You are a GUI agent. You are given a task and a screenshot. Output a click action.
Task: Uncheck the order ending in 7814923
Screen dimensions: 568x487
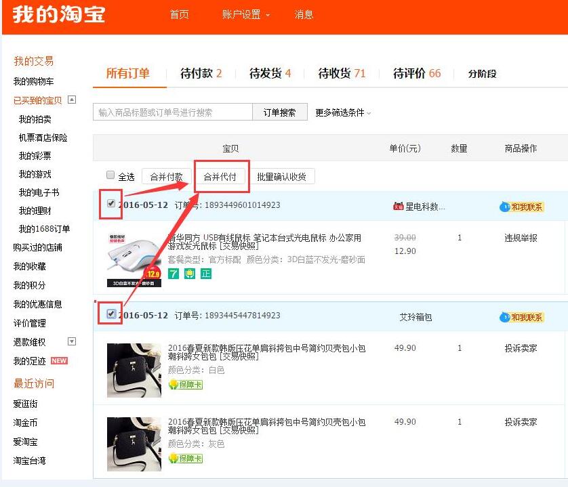point(110,314)
